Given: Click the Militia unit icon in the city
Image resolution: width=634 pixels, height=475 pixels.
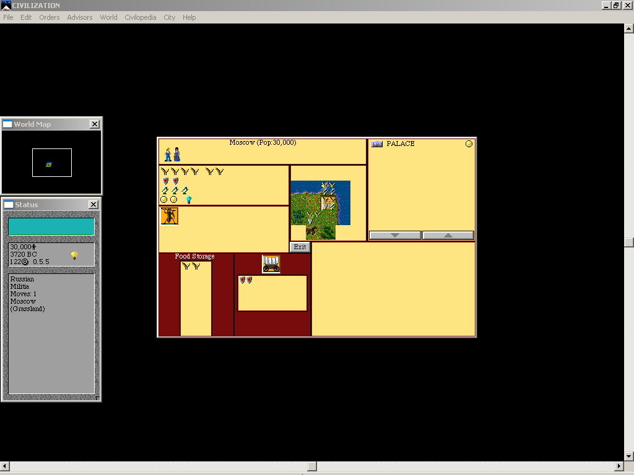Looking at the screenshot, I should click(x=169, y=216).
